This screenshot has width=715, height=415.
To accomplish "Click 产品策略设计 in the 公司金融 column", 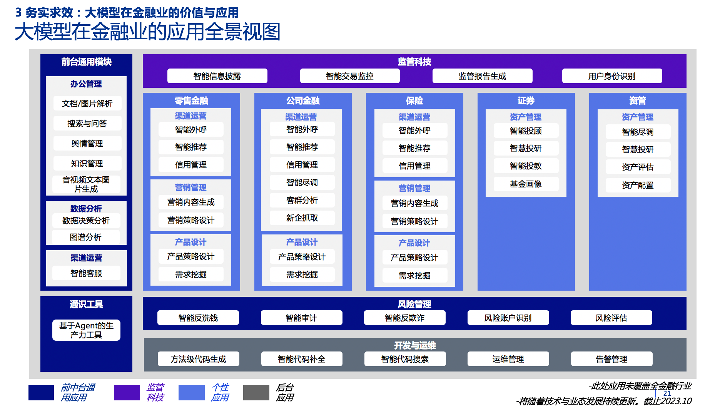I will tap(302, 256).
